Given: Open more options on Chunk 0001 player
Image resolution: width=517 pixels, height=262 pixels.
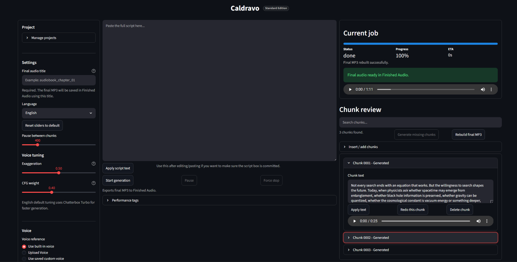Looking at the screenshot, I should point(487,221).
